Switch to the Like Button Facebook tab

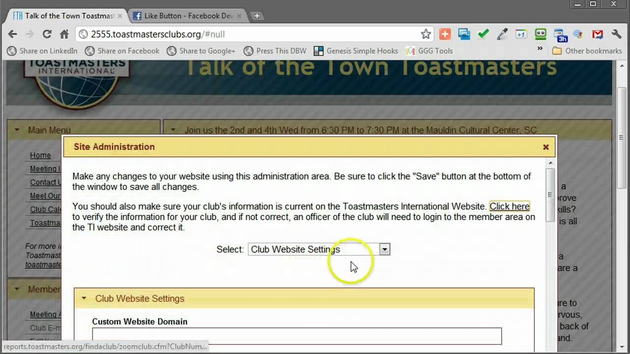click(188, 16)
